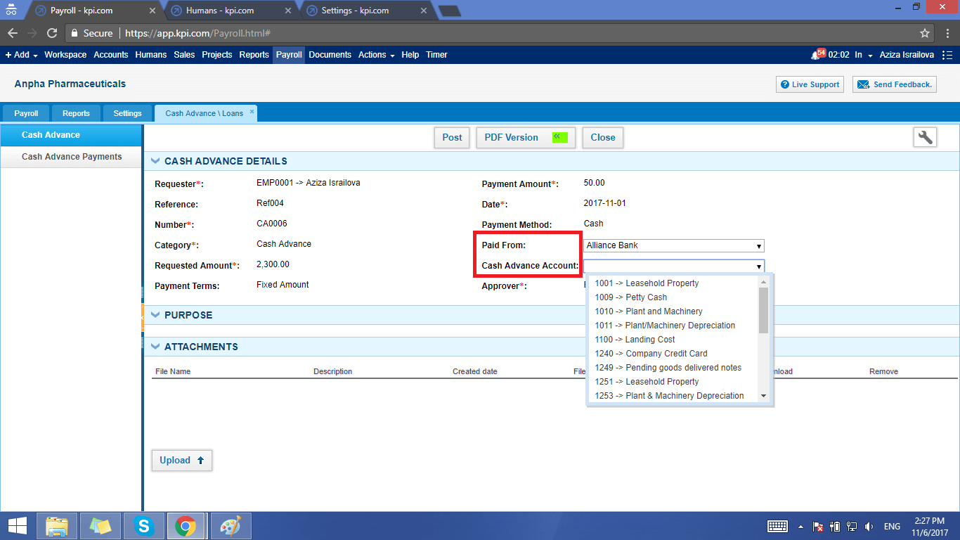The width and height of the screenshot is (960, 540).
Task: Click the notifications bell with badge 54
Action: (818, 54)
